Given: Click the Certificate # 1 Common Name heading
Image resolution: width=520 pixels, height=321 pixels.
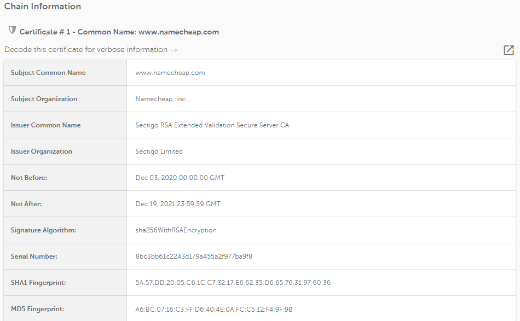Looking at the screenshot, I should [x=119, y=32].
